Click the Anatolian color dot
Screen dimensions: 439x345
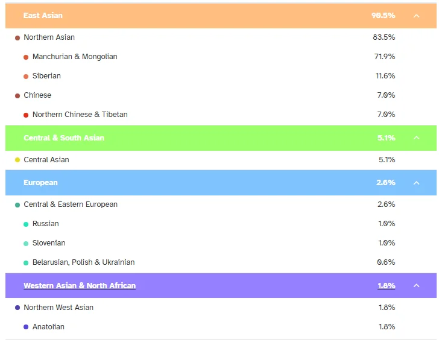26,327
